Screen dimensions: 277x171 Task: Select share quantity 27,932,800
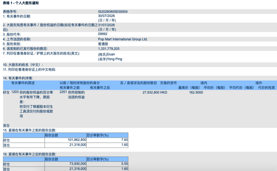pyautogui.click(x=151, y=92)
